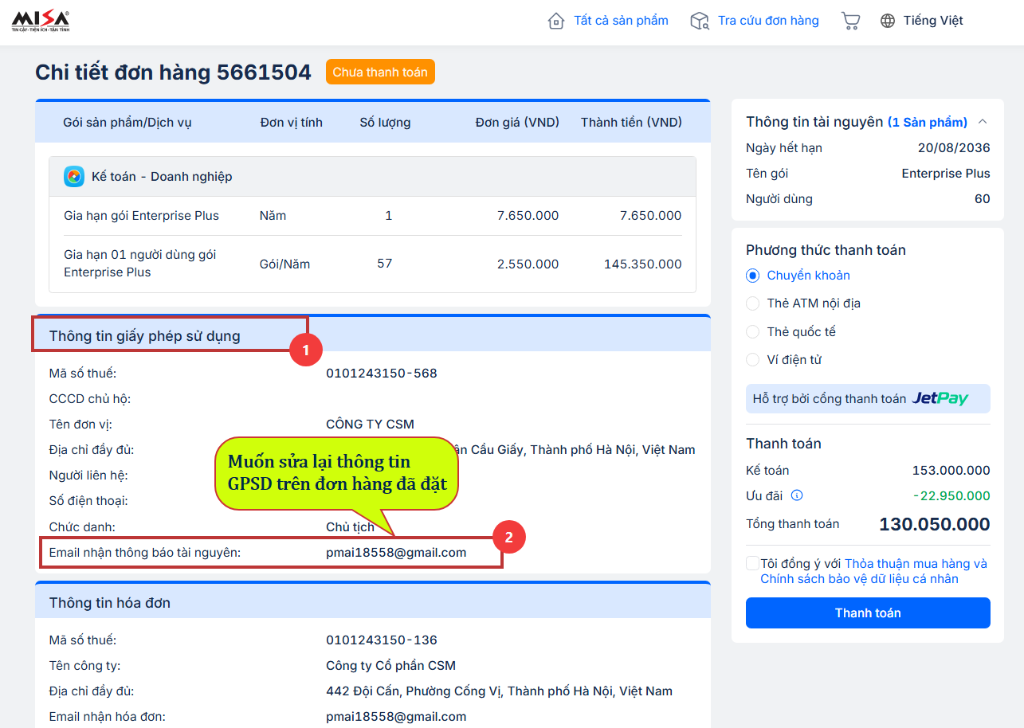Select Chuyển khoản payment method

(752, 276)
